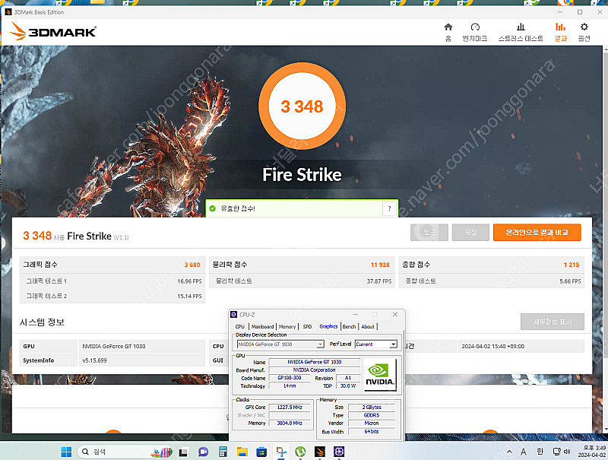Switch to the Mainboard tab in CPU-Z
Viewport: 608px width, 460px height.
pos(262,327)
